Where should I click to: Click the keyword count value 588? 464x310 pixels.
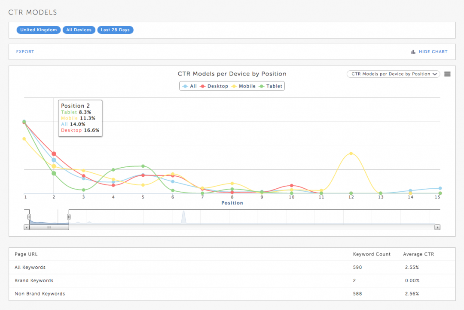pyautogui.click(x=357, y=294)
